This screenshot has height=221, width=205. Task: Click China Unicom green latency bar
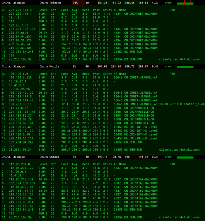tap(185, 157)
